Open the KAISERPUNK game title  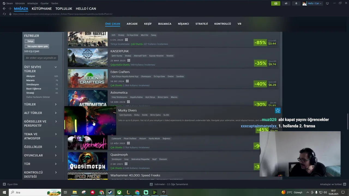(119, 51)
